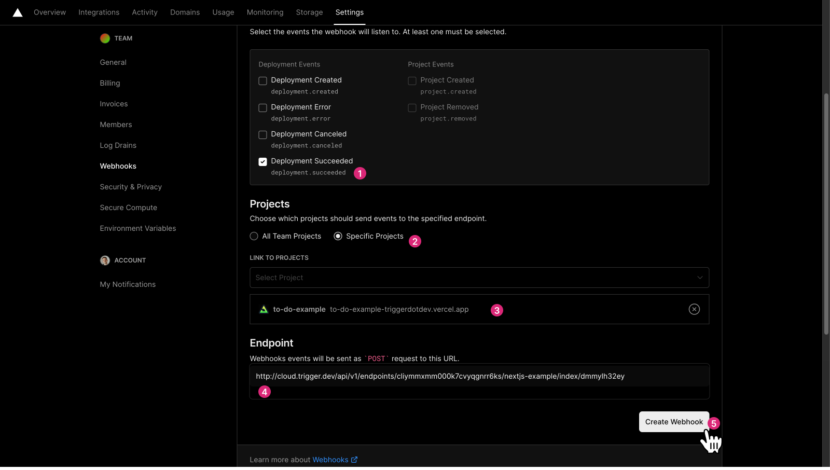The height and width of the screenshot is (470, 830).
Task: Select the Specific Projects radio button
Action: (x=338, y=236)
